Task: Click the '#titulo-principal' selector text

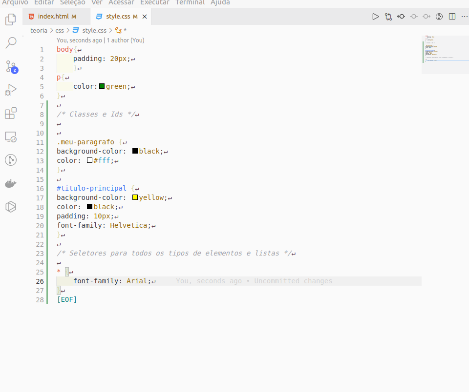Action: coord(91,188)
